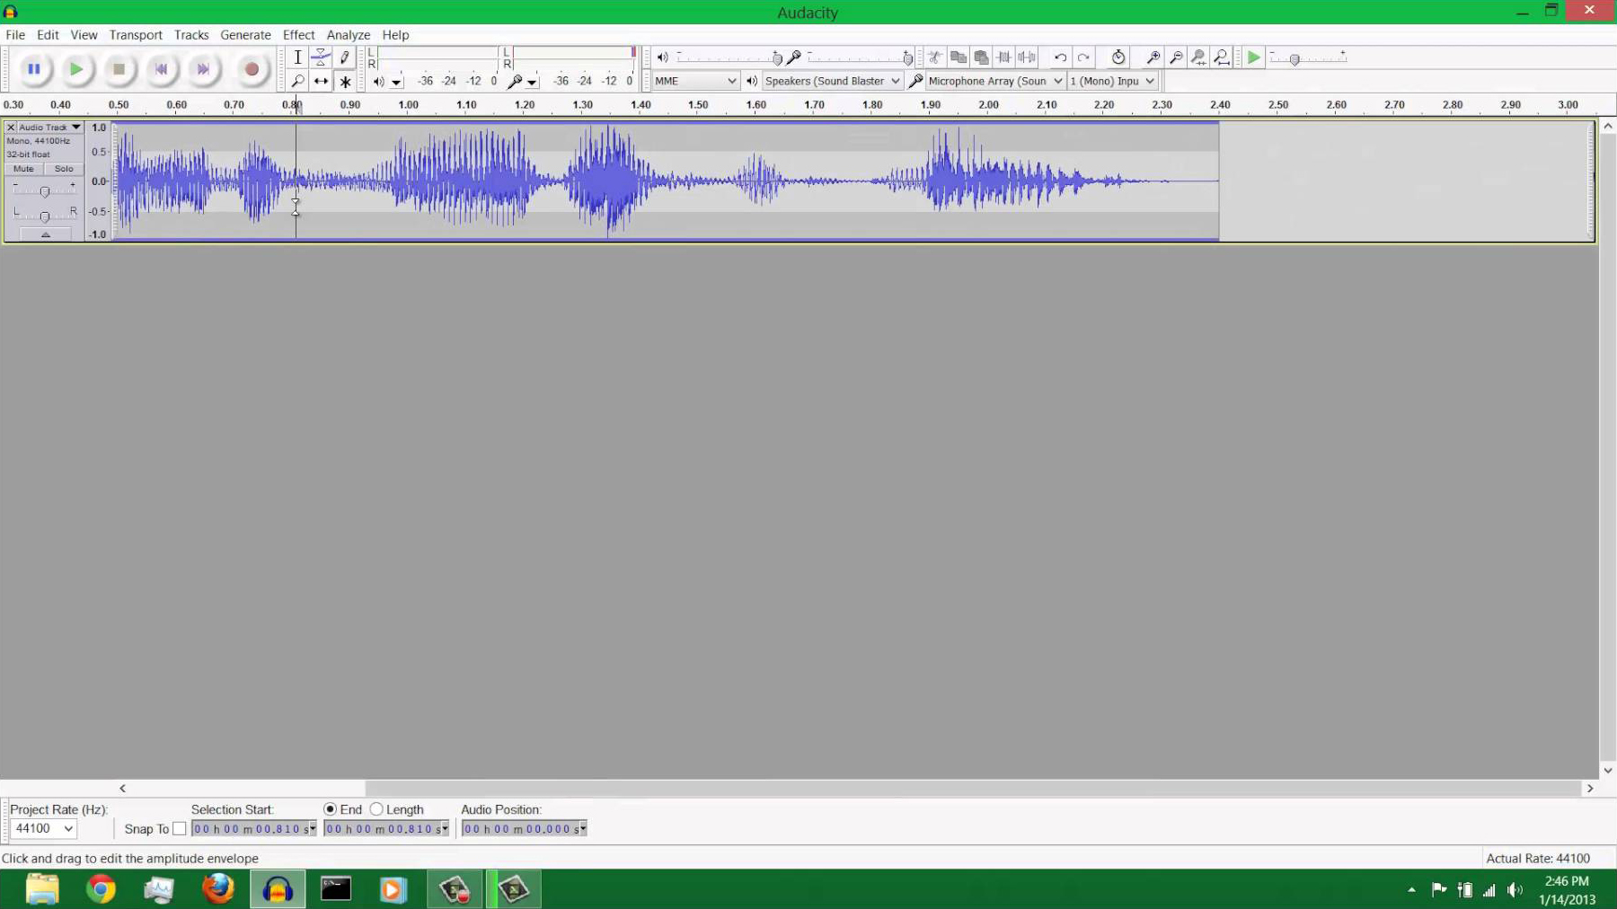The image size is (1617, 909).
Task: Enable Snap To in selection toolbar
Action: (180, 828)
